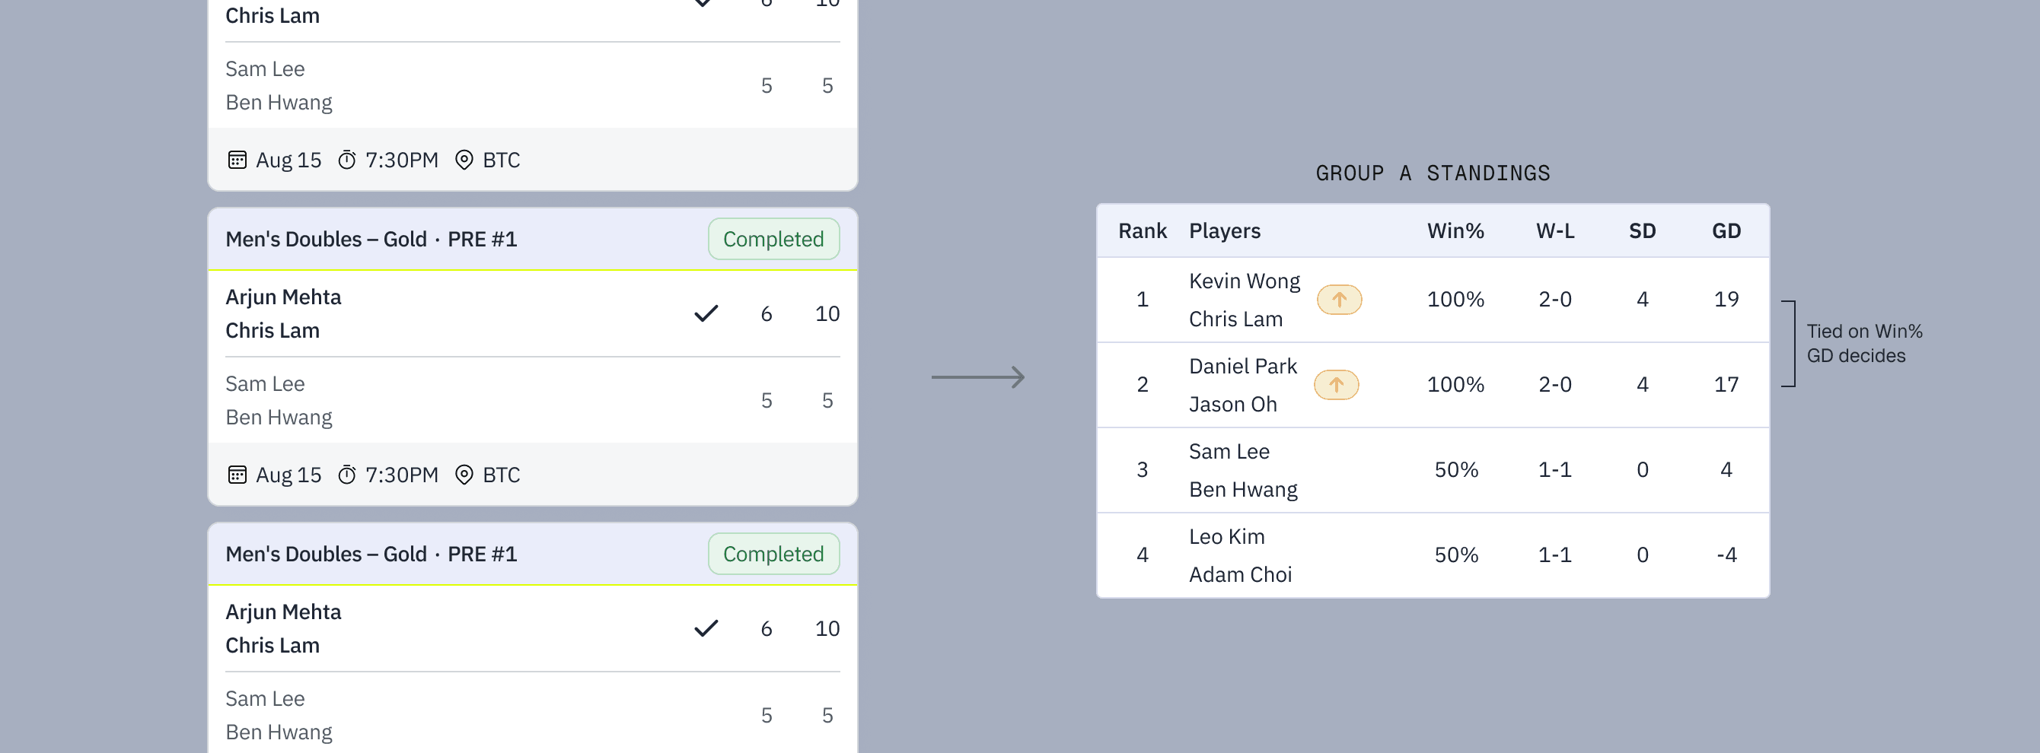Click the location pin icon in the middle card
Viewport: 2040px width, 753px height.
pos(464,475)
